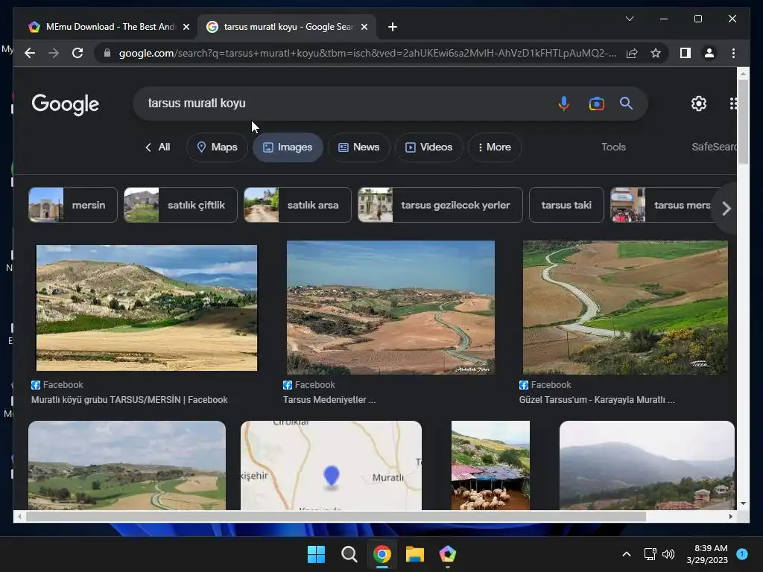Switch to the All results tab

tap(157, 147)
